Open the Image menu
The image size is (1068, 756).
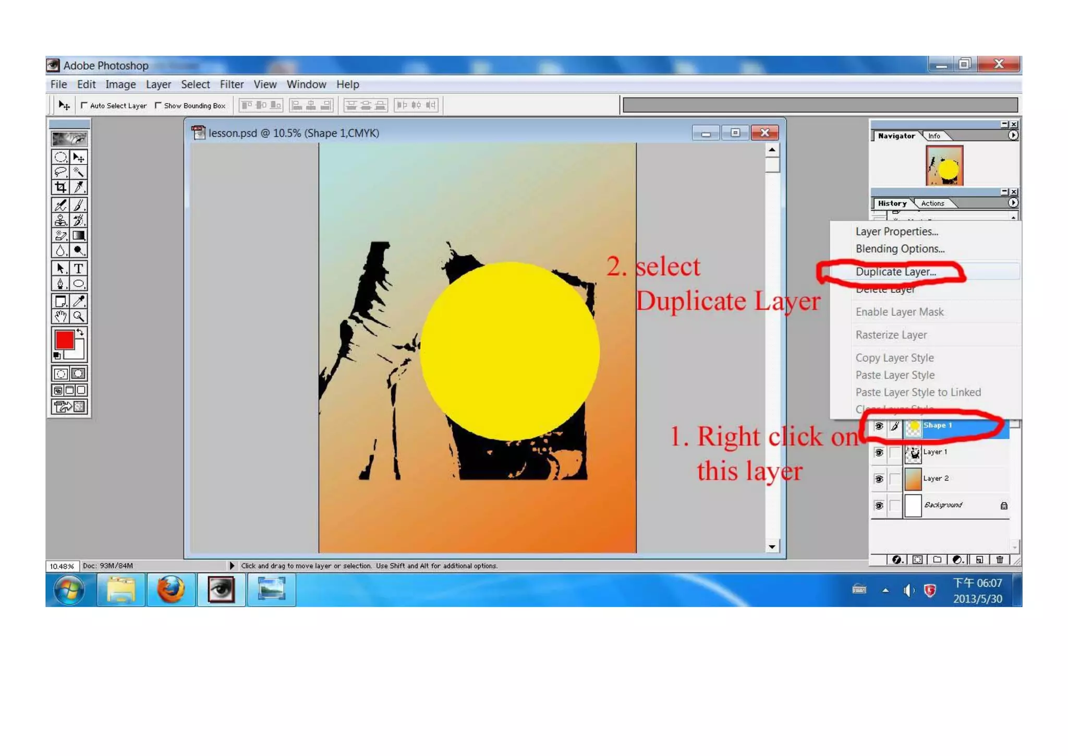pyautogui.click(x=120, y=84)
